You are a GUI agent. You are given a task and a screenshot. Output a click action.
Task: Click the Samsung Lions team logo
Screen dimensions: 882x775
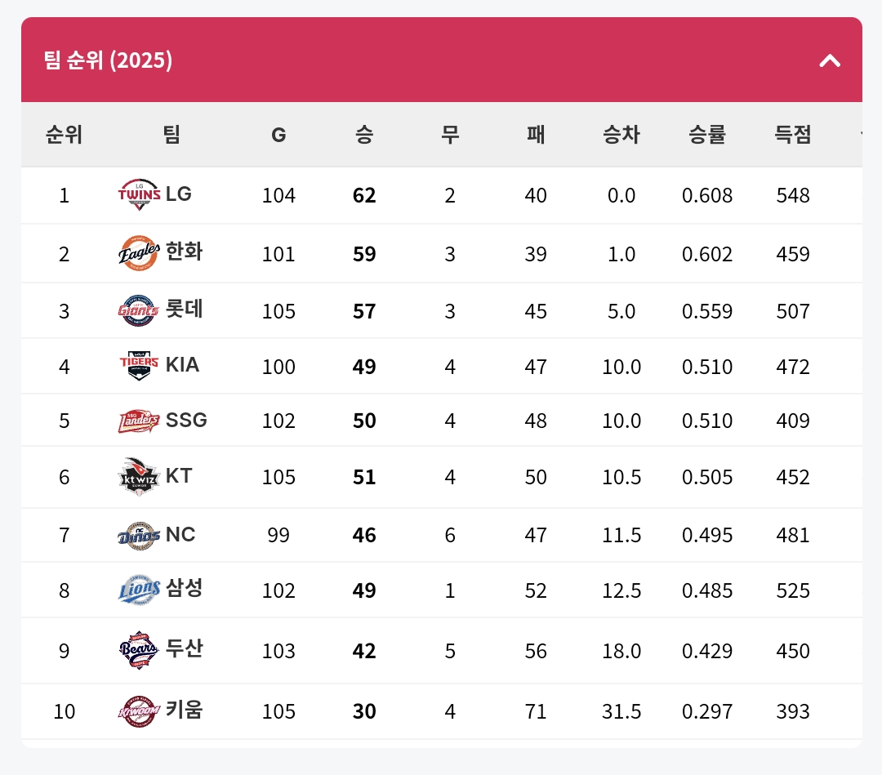138,590
